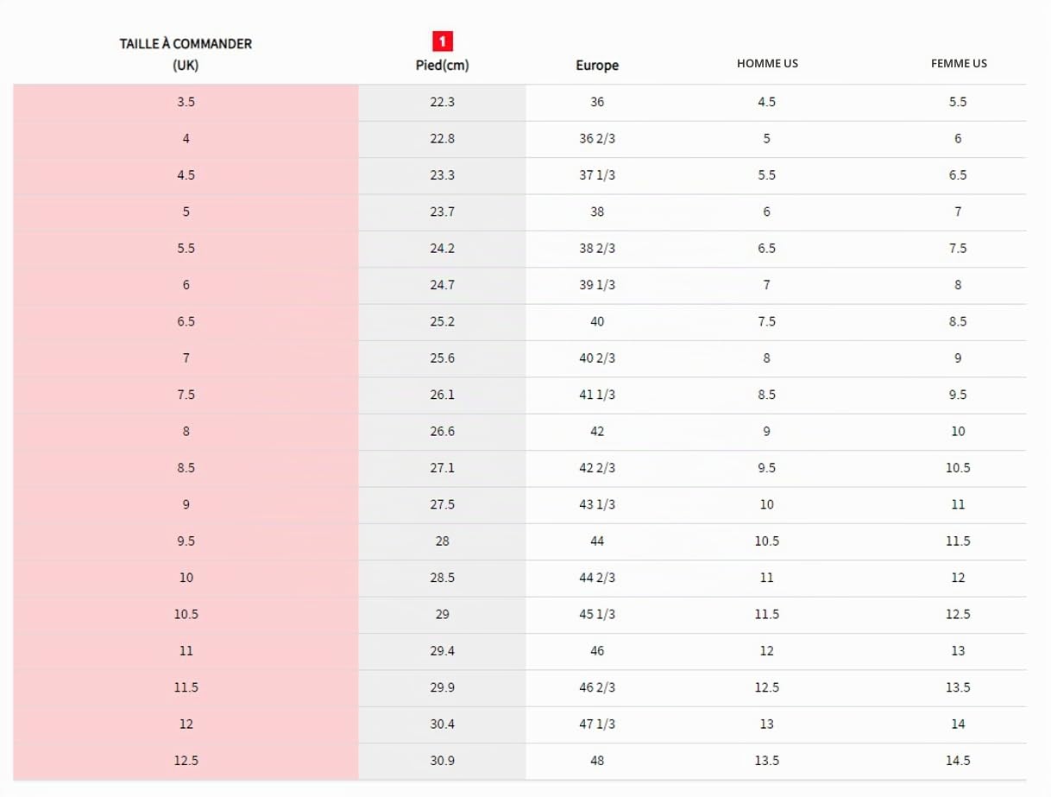Click the Pied(cm) column header
This screenshot has height=797, width=1051.
point(442,66)
